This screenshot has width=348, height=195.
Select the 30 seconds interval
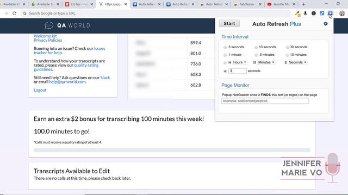coord(287,47)
